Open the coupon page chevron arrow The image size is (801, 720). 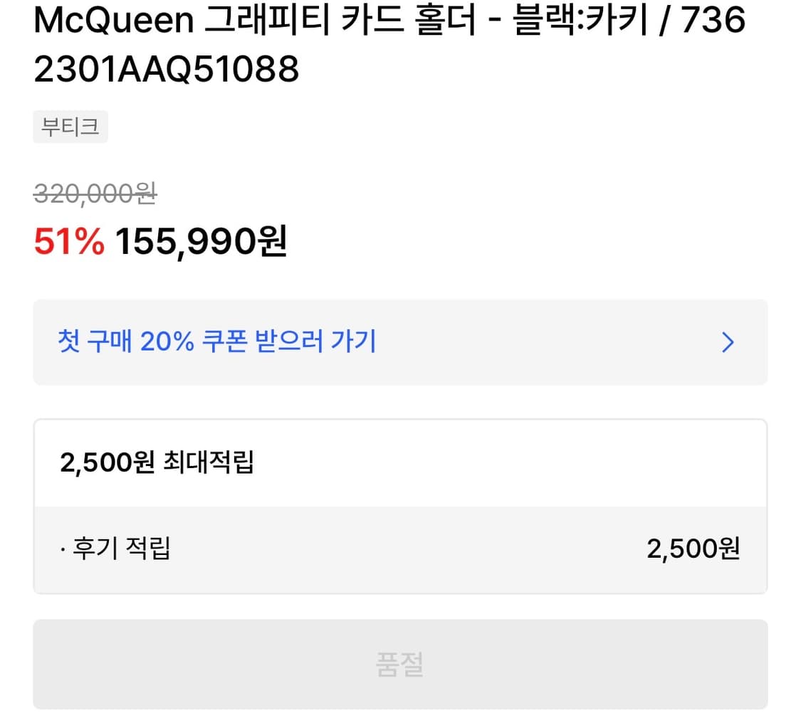click(x=728, y=343)
